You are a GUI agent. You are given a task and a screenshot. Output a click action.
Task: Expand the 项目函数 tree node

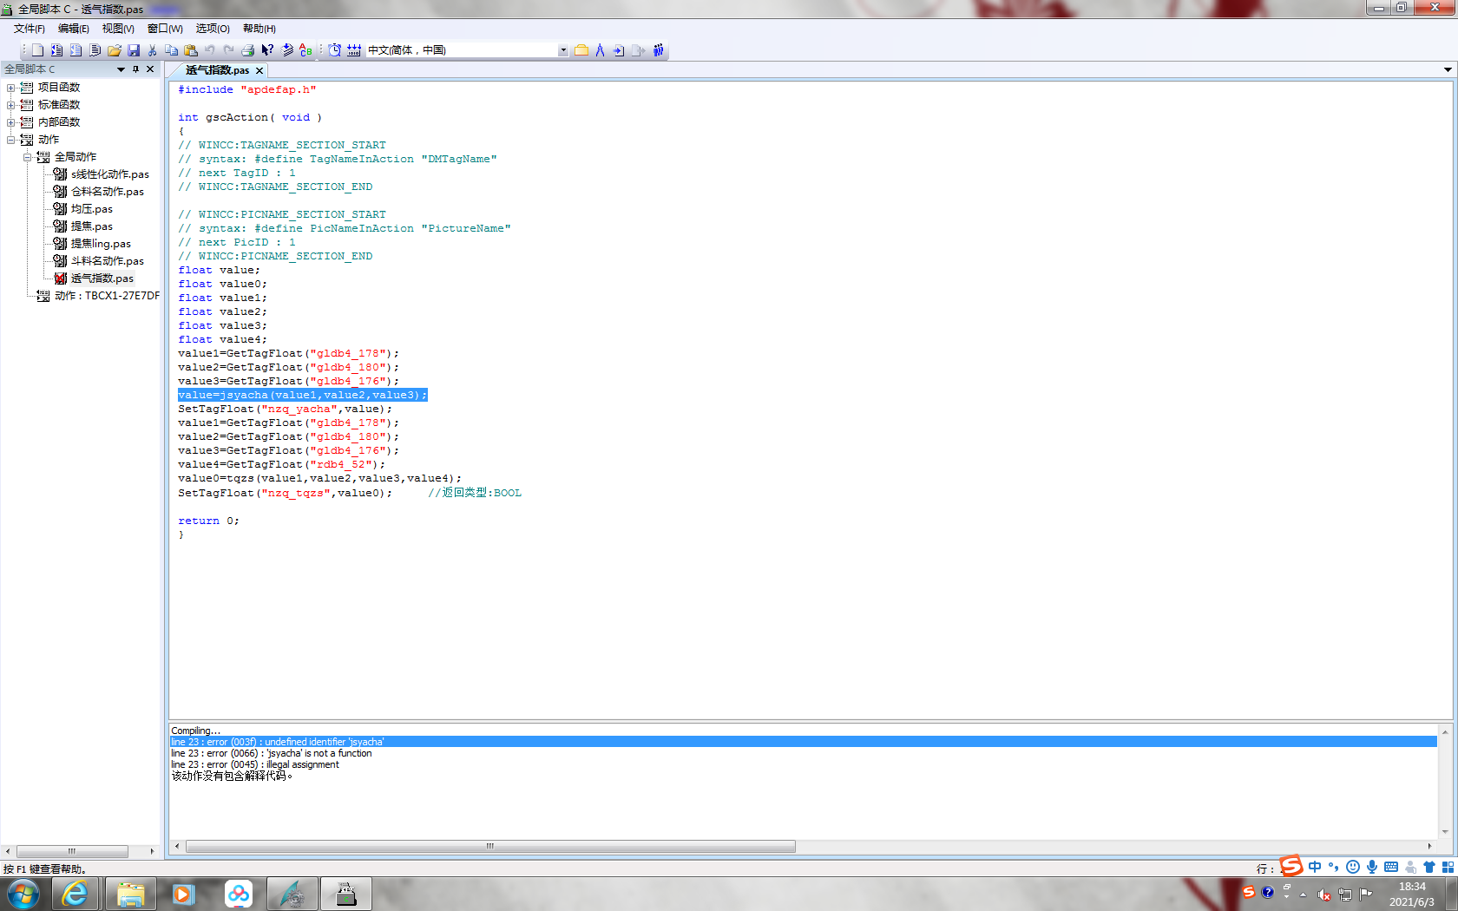[x=10, y=88]
